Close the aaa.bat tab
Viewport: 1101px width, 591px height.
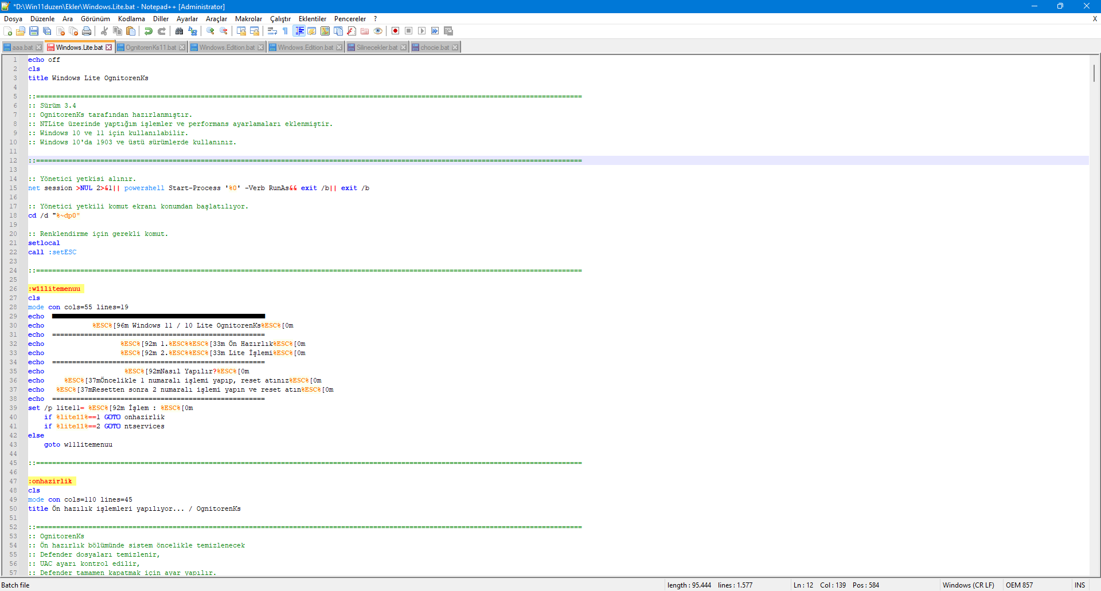[x=38, y=48]
